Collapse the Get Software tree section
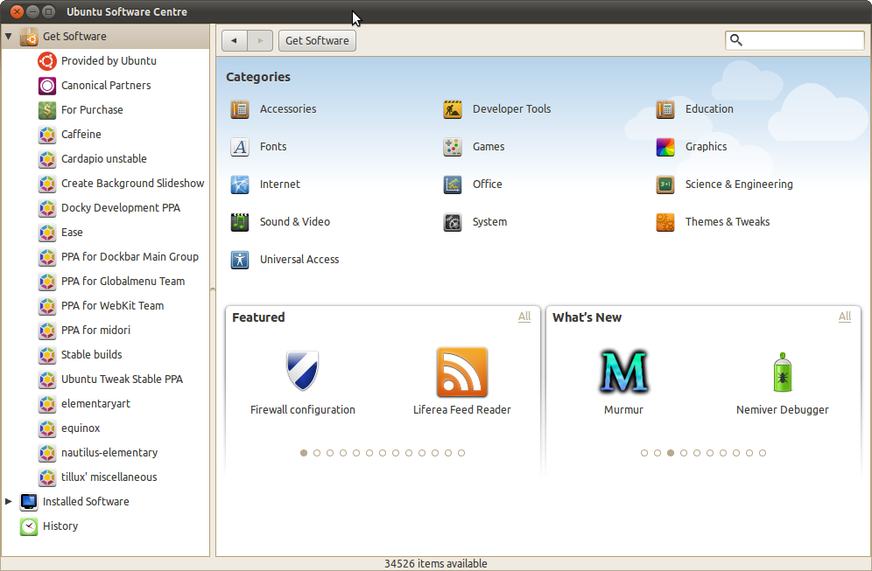 (9, 36)
